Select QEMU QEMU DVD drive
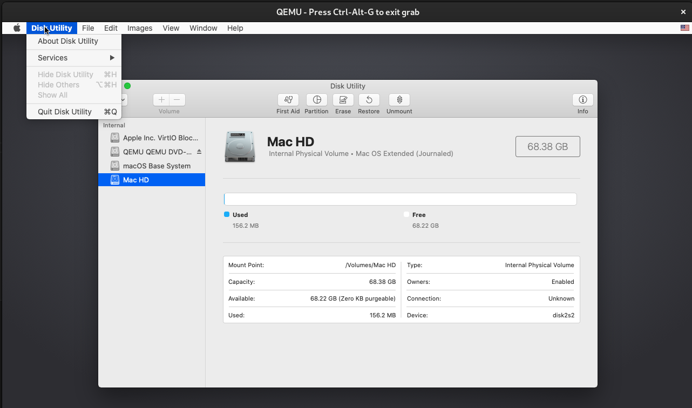Viewport: 692px width, 408px height. (152, 152)
